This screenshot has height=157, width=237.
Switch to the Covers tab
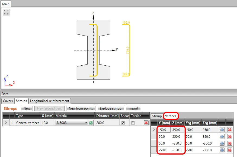pos(8,101)
